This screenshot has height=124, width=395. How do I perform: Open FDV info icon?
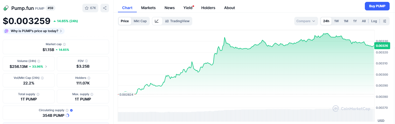(x=86, y=61)
